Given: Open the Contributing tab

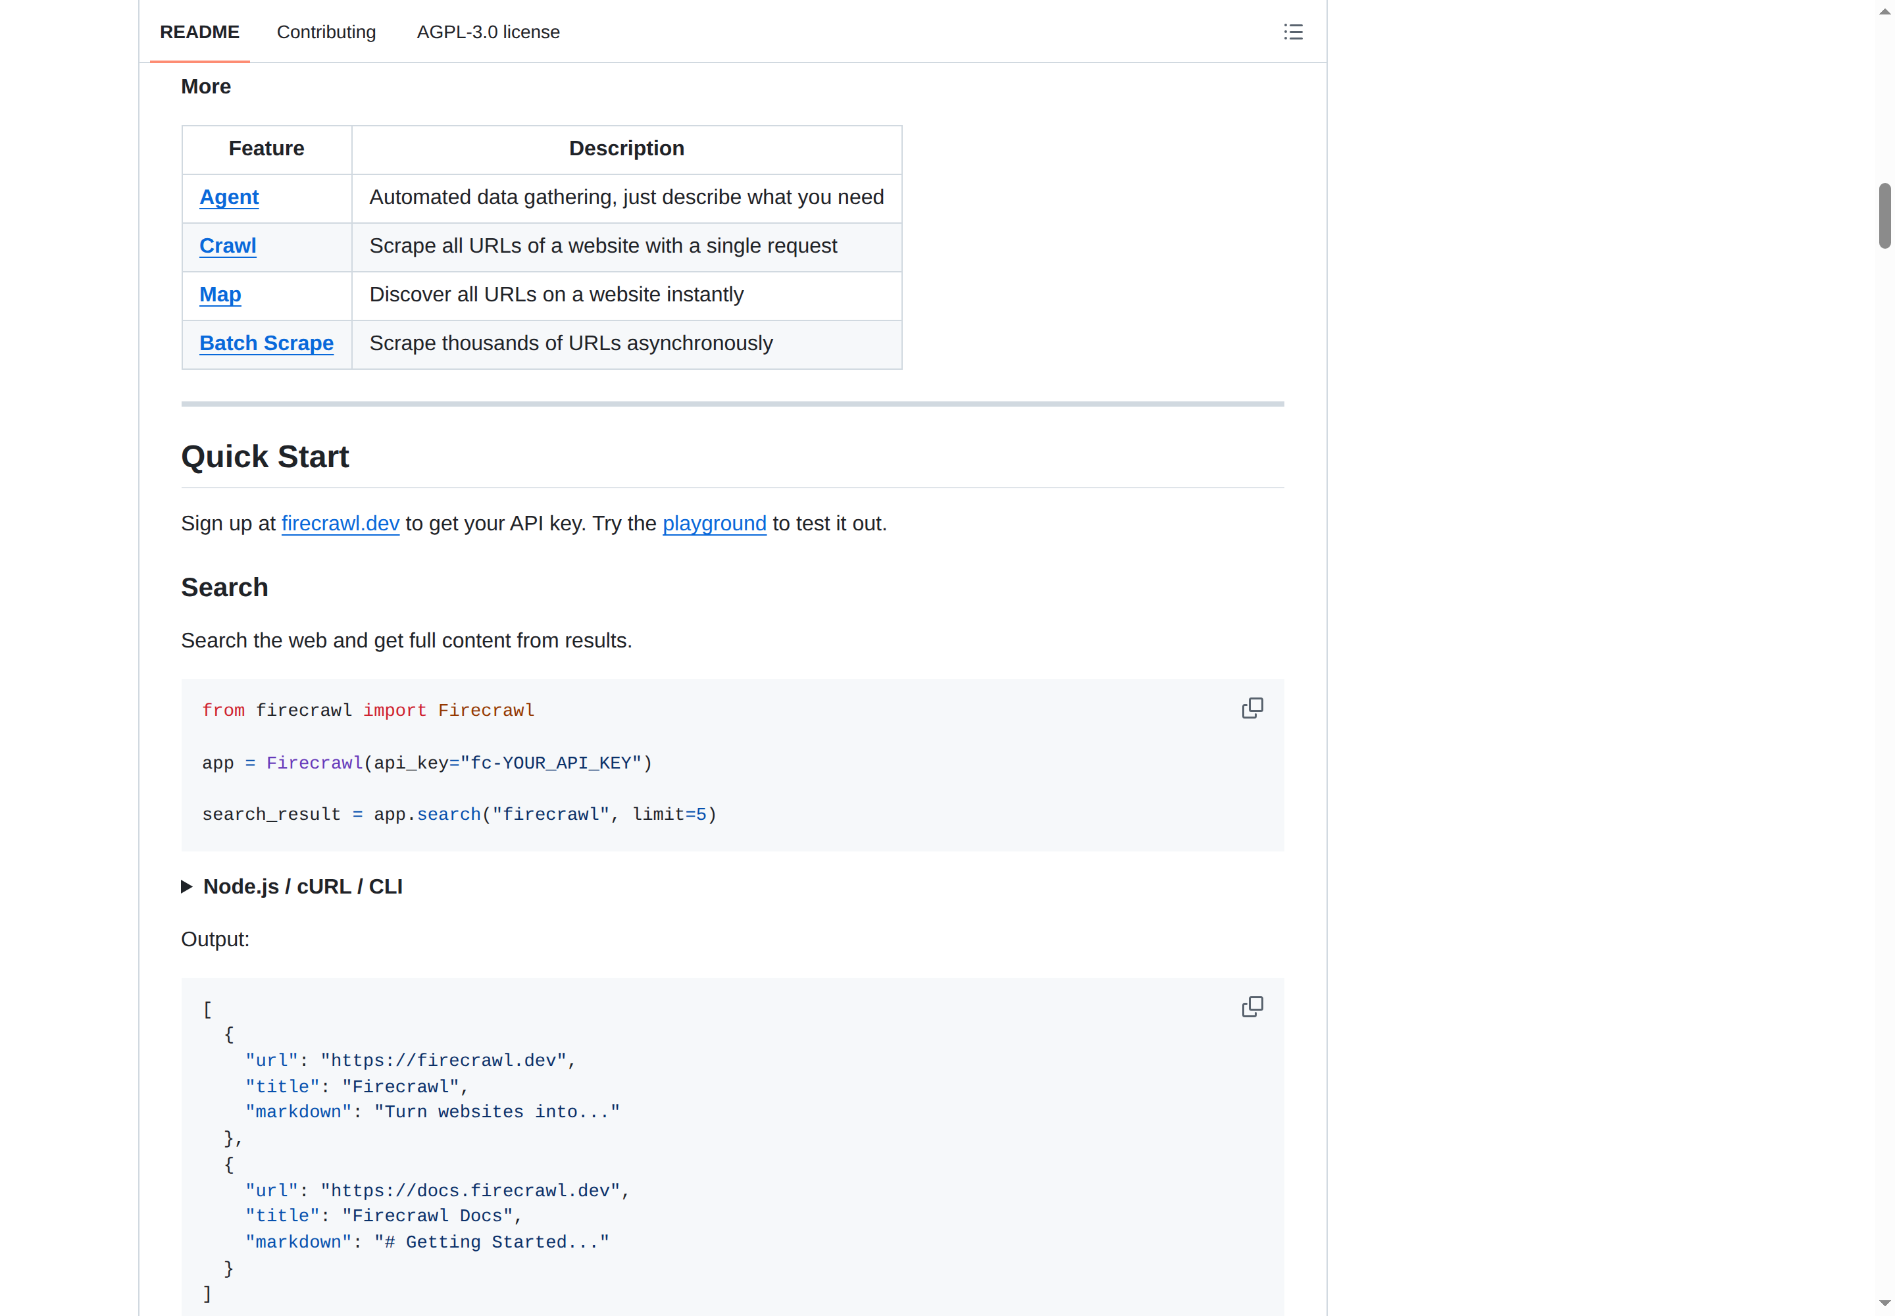Looking at the screenshot, I should click(326, 32).
